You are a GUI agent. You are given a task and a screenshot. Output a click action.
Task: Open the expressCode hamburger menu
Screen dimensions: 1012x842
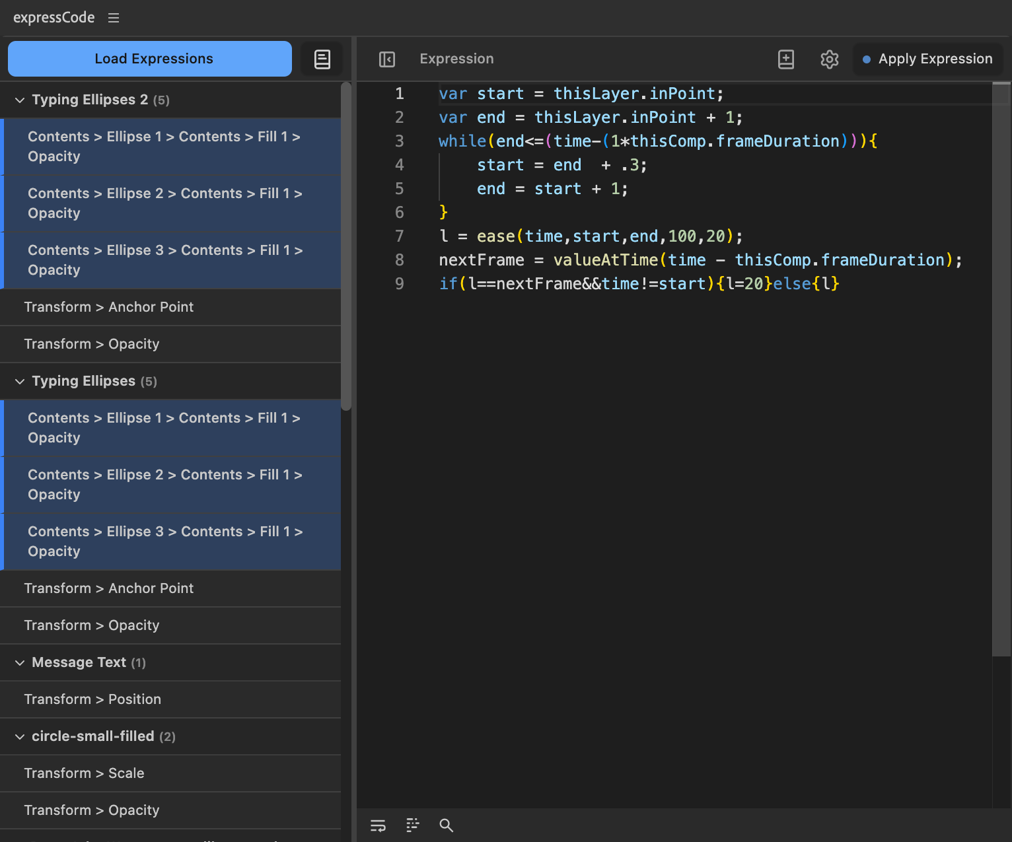114,18
